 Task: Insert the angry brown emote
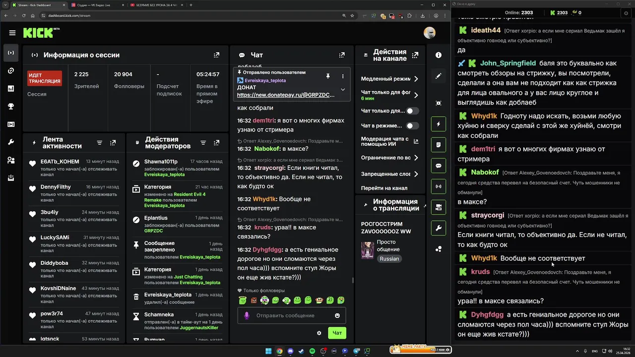(x=254, y=300)
